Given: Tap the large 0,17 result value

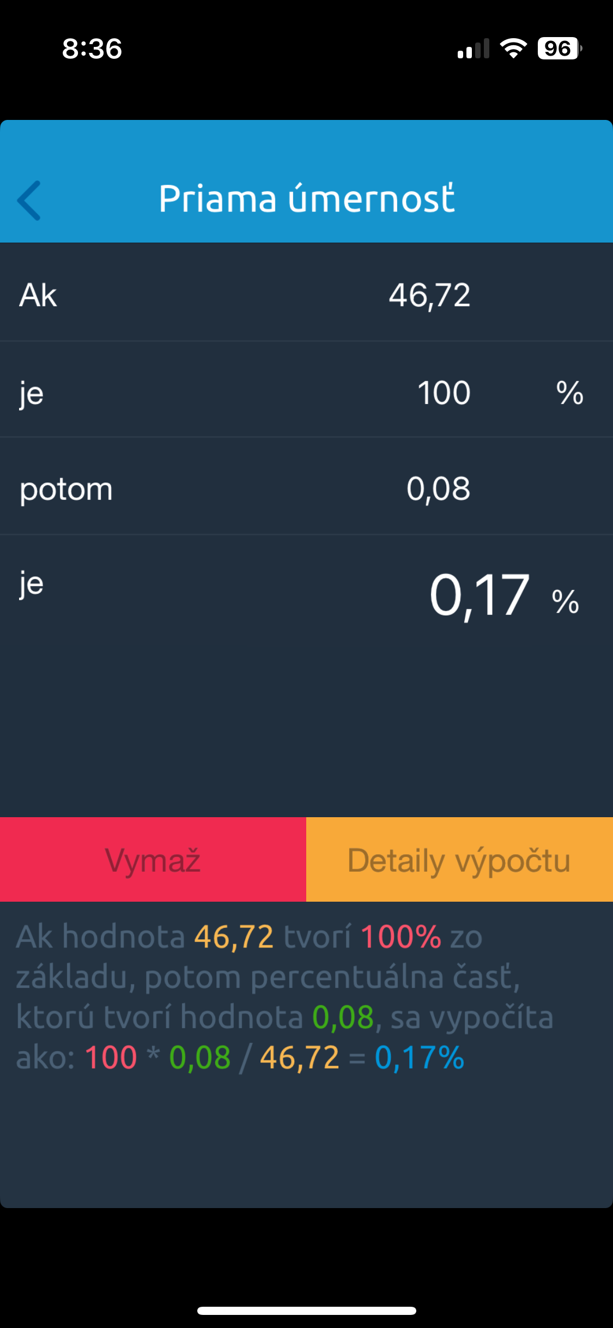Looking at the screenshot, I should click(x=479, y=596).
